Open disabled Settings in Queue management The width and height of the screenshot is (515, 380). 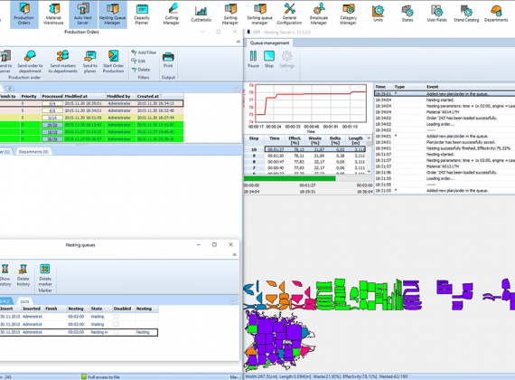pos(286,60)
